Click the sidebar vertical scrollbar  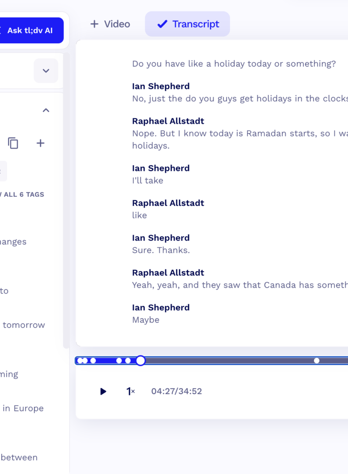(x=66, y=200)
